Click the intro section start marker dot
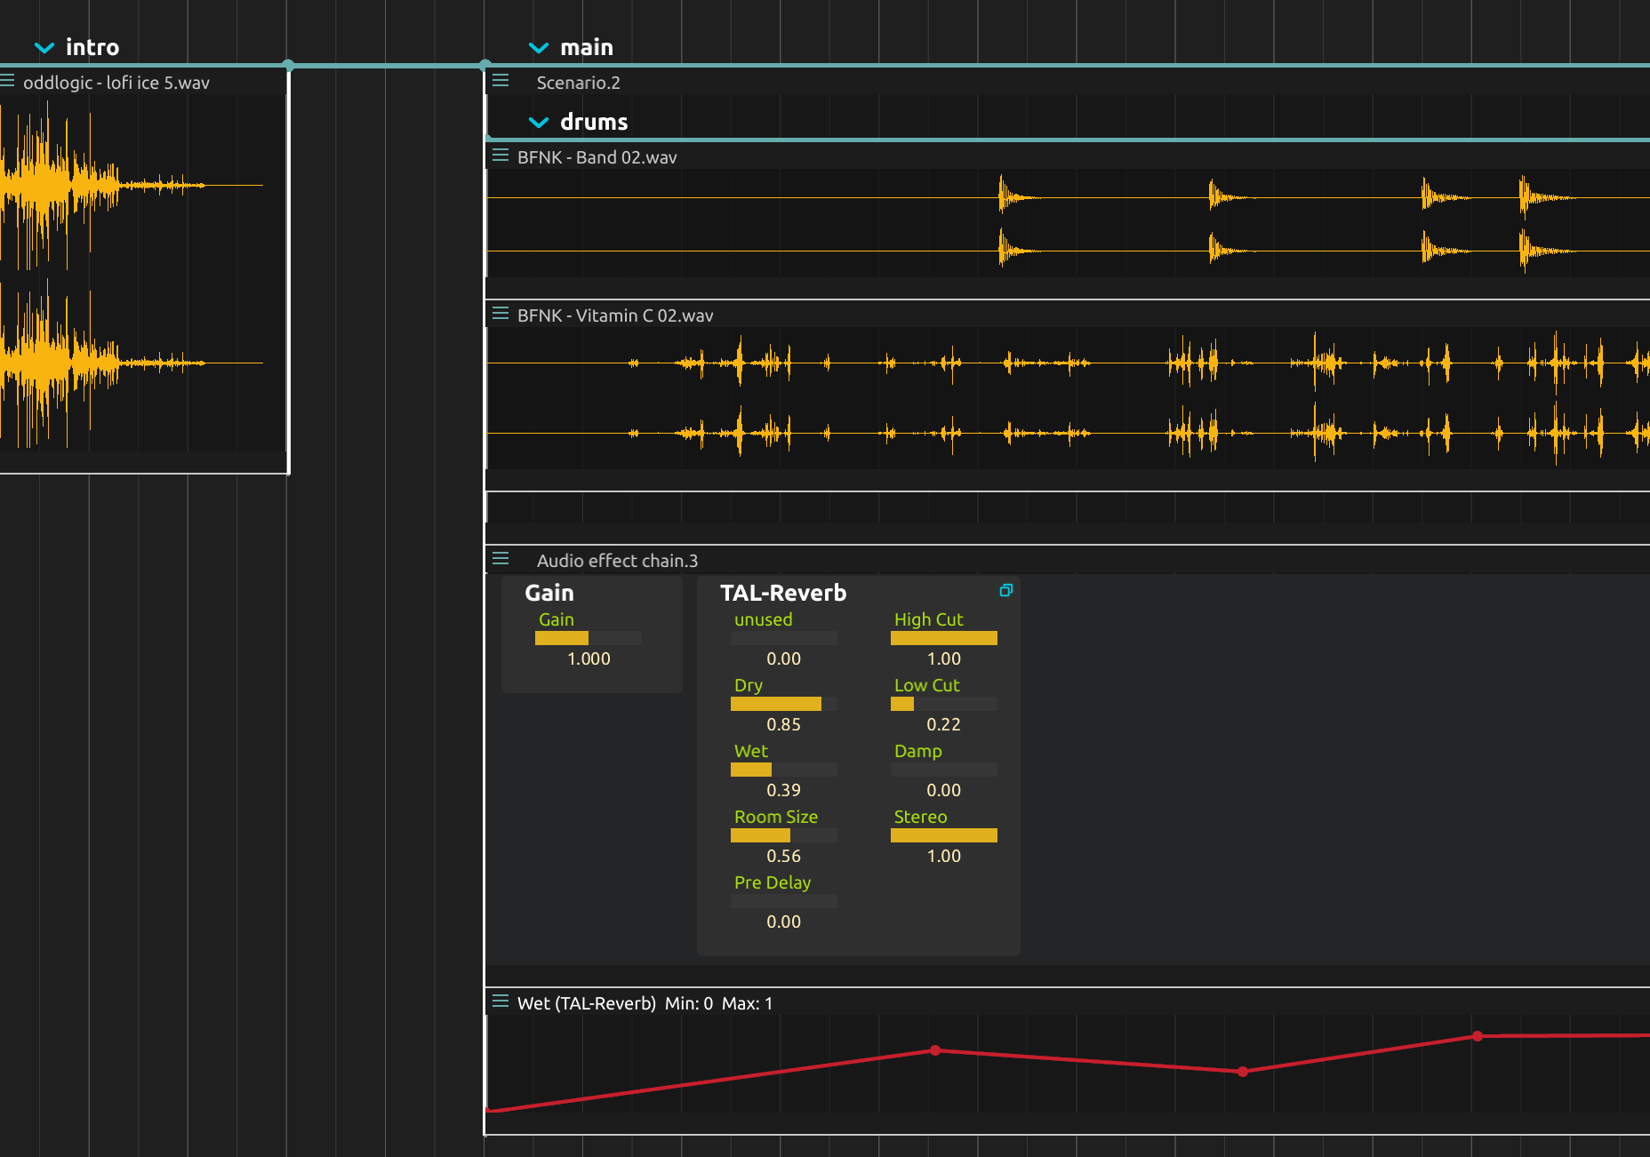This screenshot has height=1157, width=1650. [x=289, y=65]
